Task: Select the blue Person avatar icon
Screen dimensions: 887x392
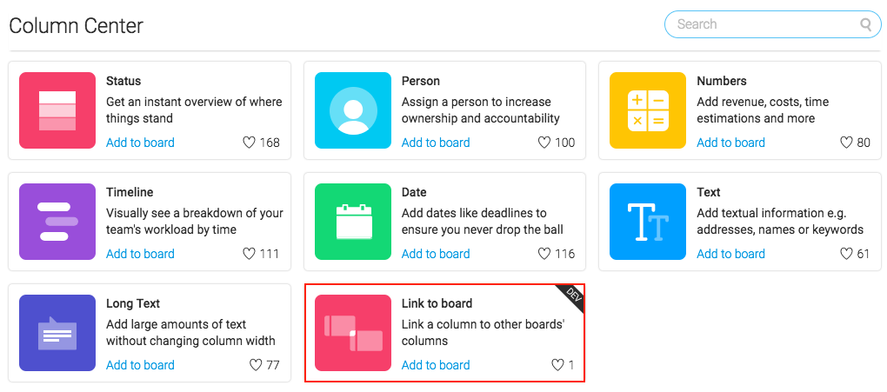Action: (x=353, y=110)
